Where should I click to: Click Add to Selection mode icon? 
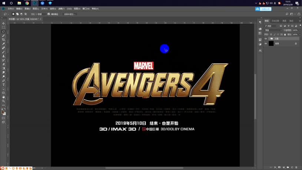pyautogui.click(x=17, y=14)
